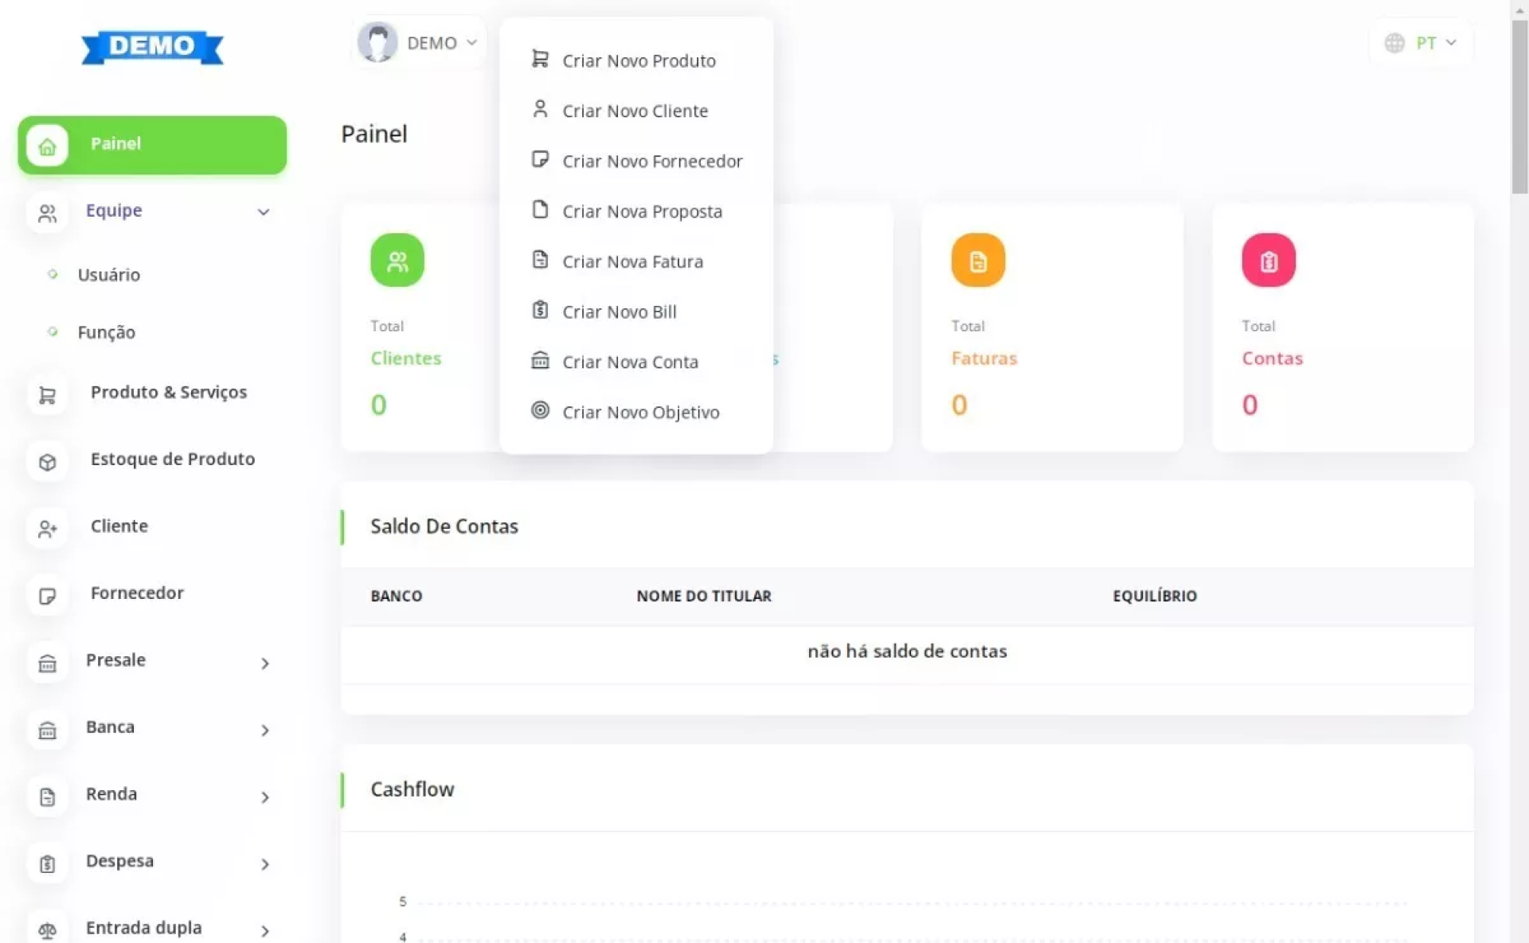The height and width of the screenshot is (943, 1529).
Task: Click the Produto & Serviços cart icon
Action: (x=47, y=395)
